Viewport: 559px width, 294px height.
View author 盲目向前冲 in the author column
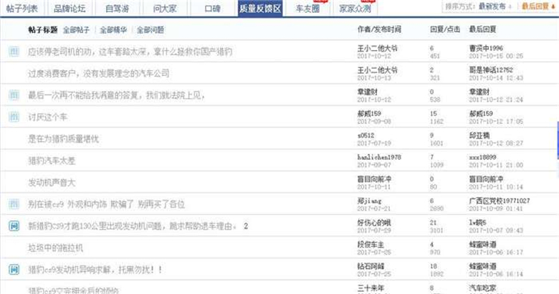tap(374, 179)
